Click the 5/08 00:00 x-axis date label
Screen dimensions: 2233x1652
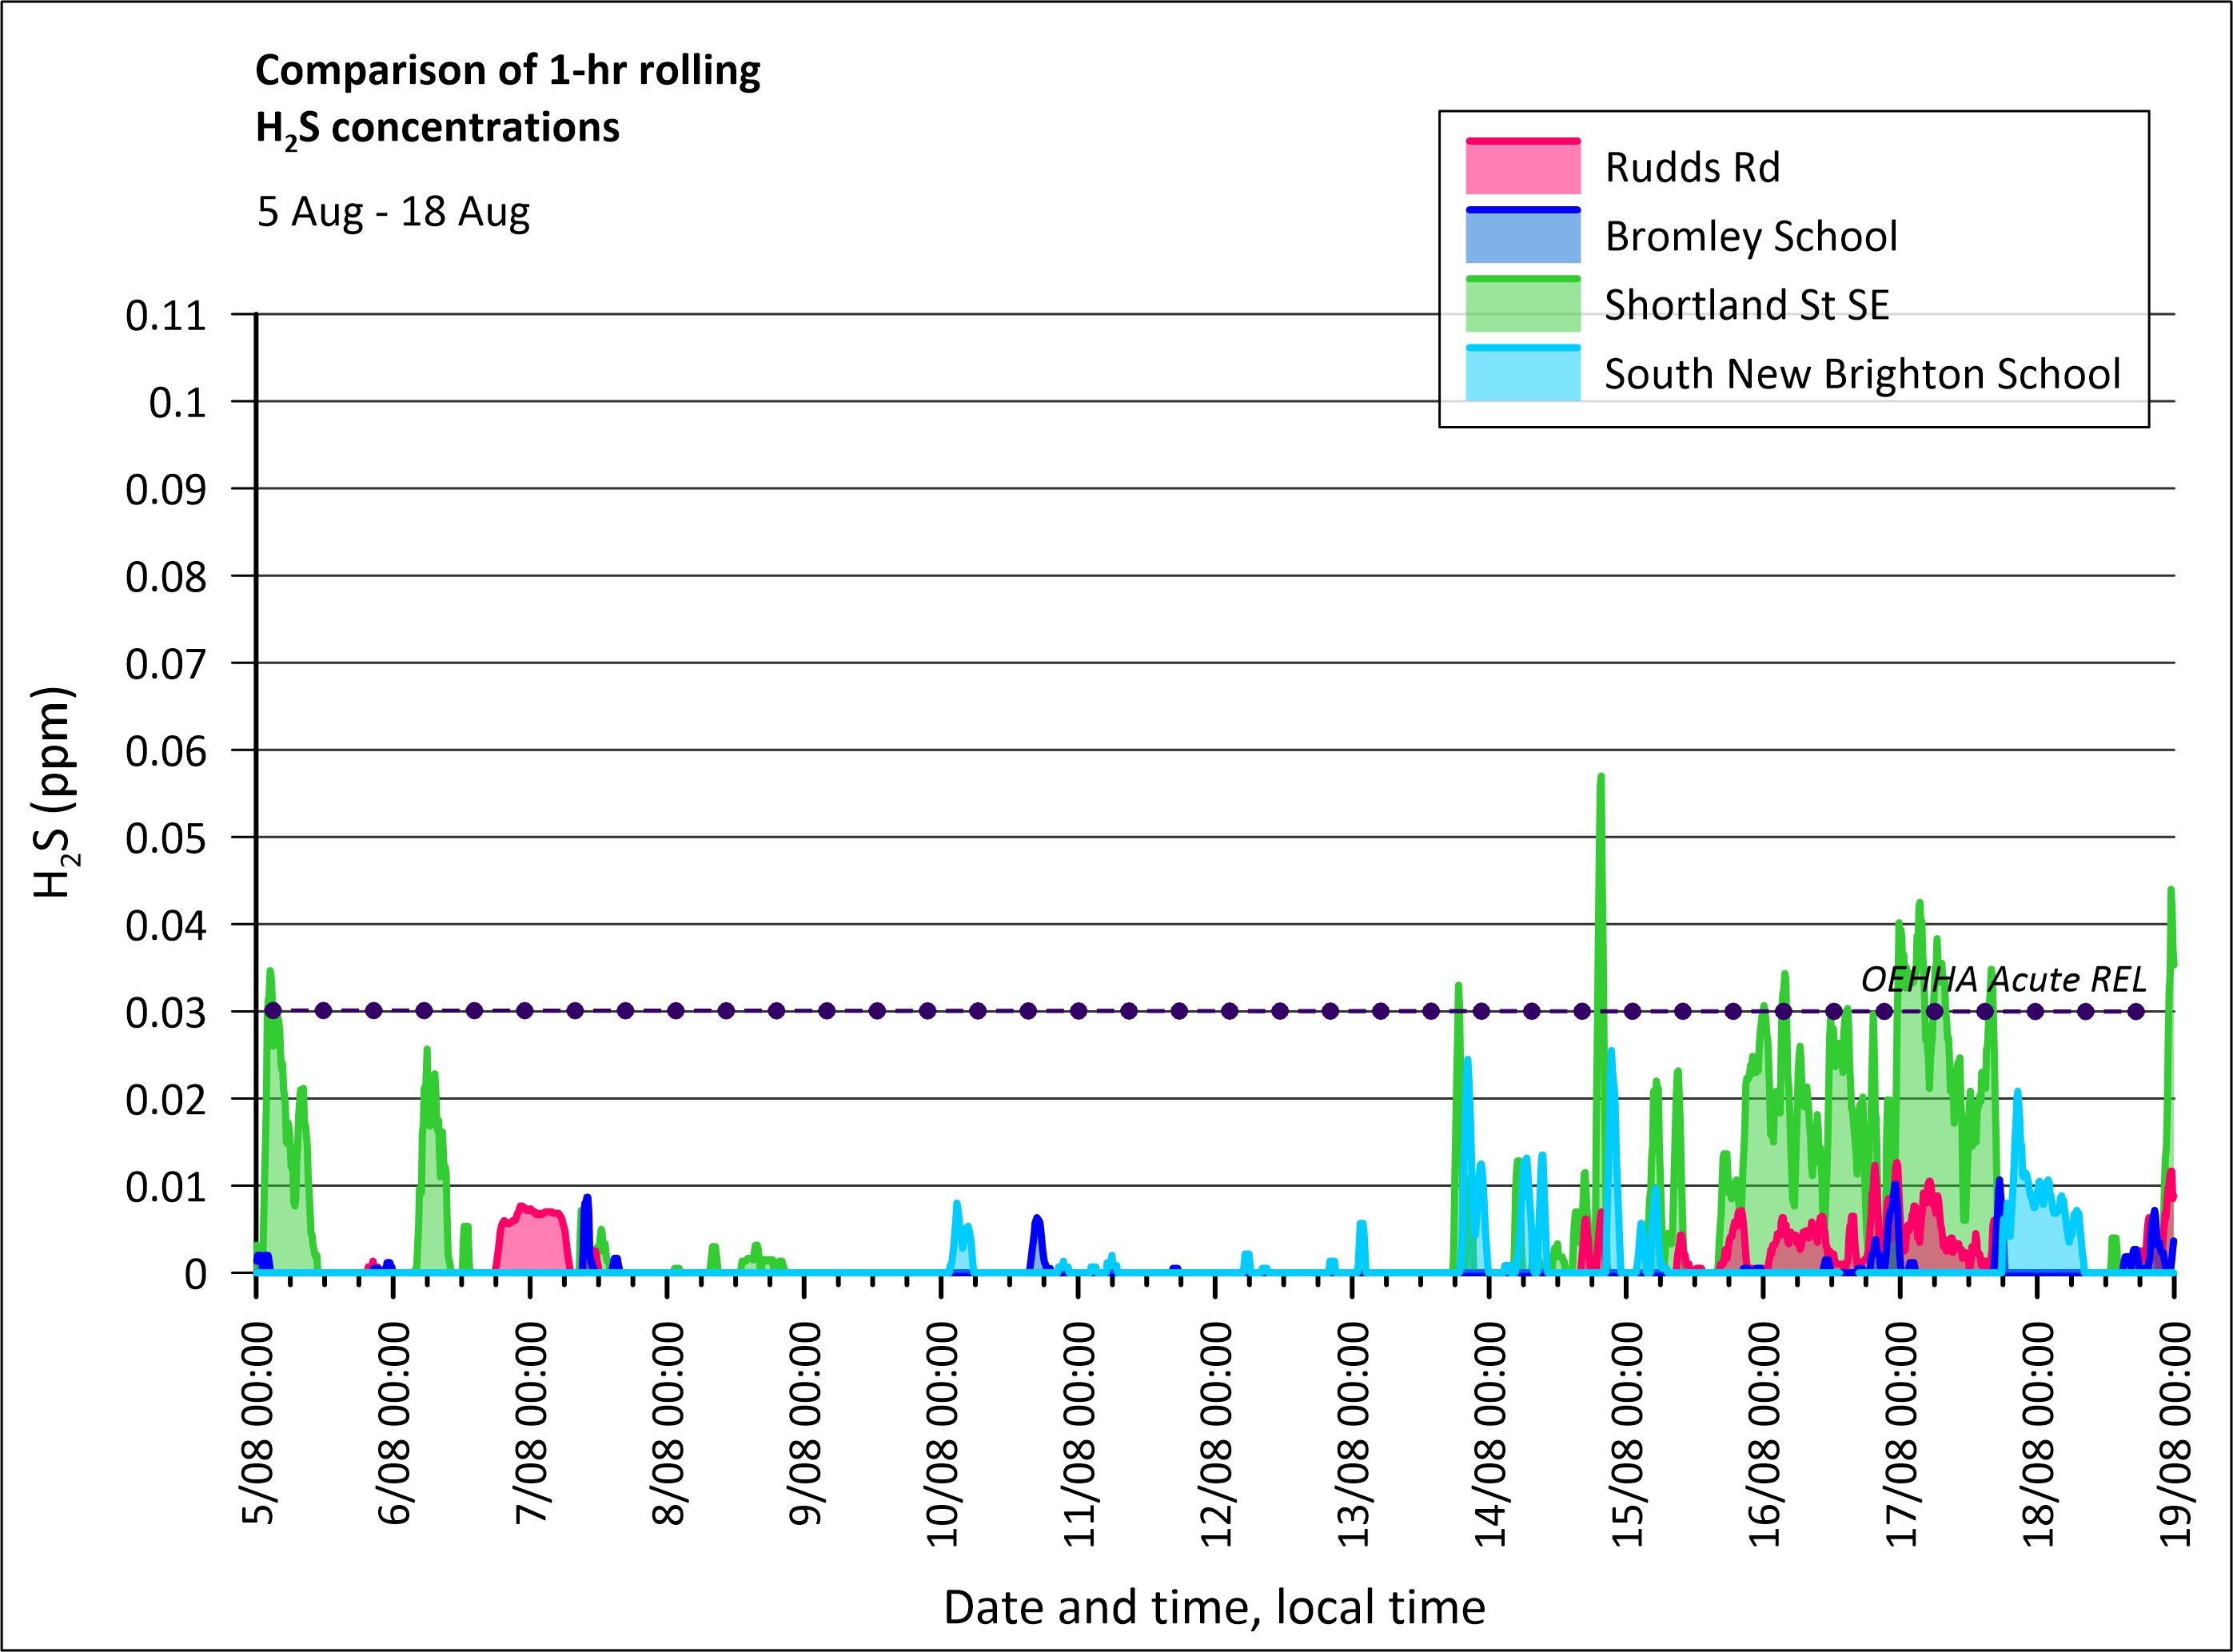click(258, 1423)
